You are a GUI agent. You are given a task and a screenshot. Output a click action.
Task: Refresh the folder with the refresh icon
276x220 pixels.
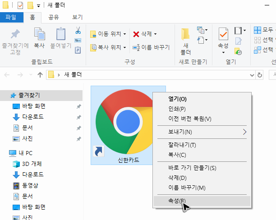point(260,75)
